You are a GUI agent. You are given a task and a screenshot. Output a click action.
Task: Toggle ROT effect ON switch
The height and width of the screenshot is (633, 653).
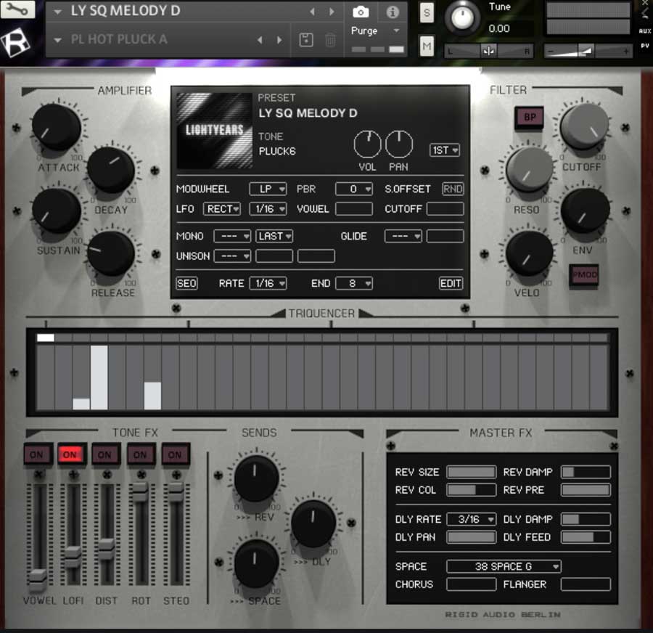(141, 454)
